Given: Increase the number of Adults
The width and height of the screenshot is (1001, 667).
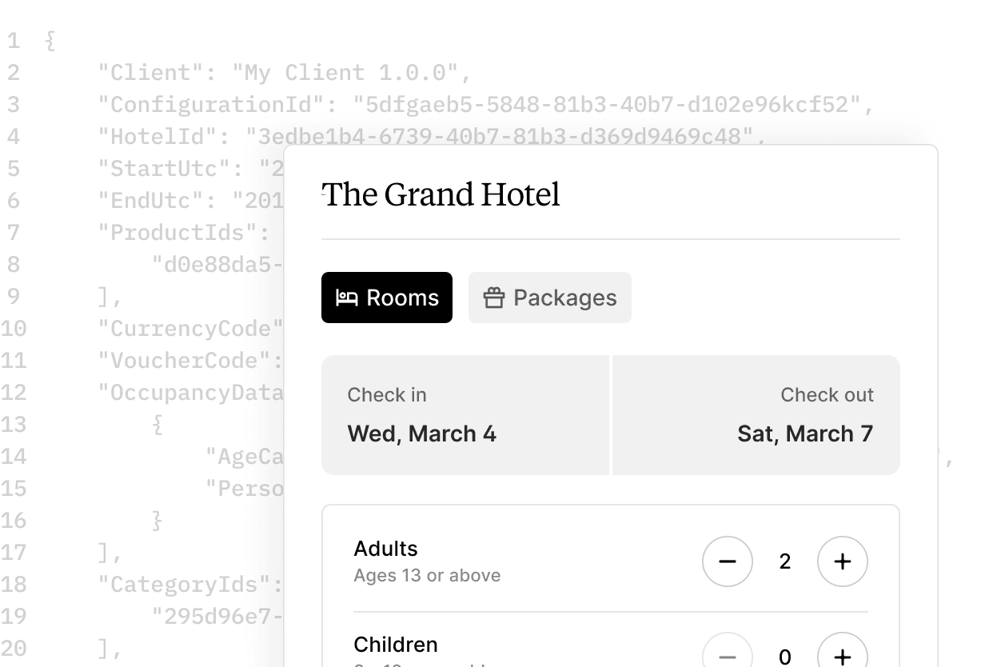Looking at the screenshot, I should [x=843, y=561].
